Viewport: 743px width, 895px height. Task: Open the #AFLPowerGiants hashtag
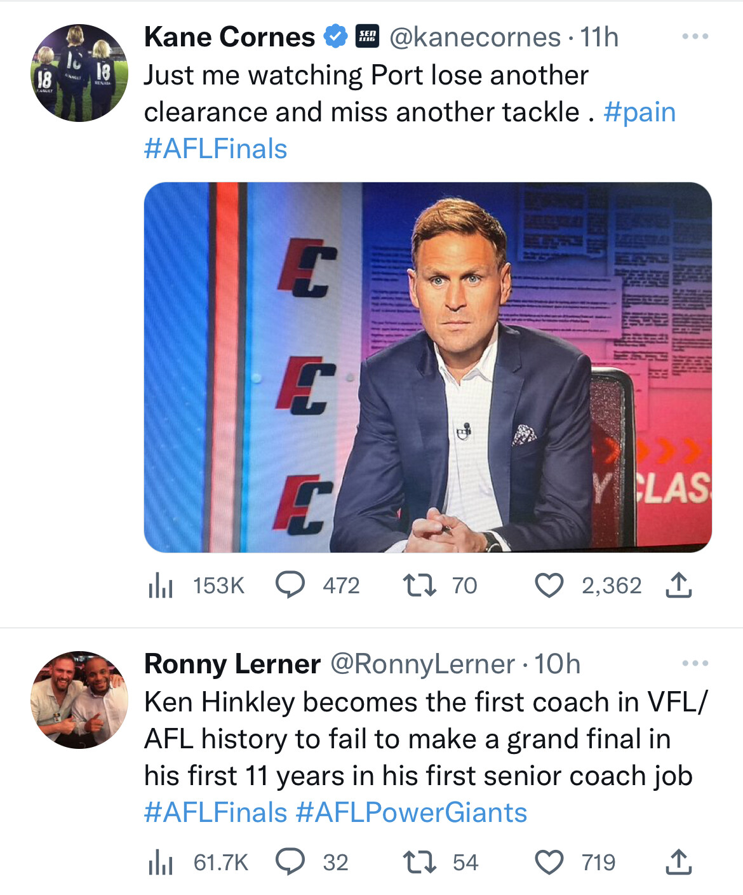coord(412,813)
